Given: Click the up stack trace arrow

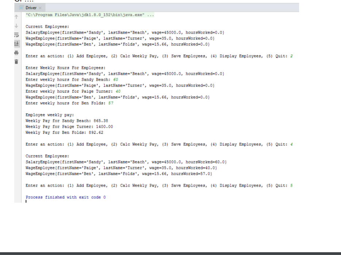Looking at the screenshot, I should coord(16,17).
